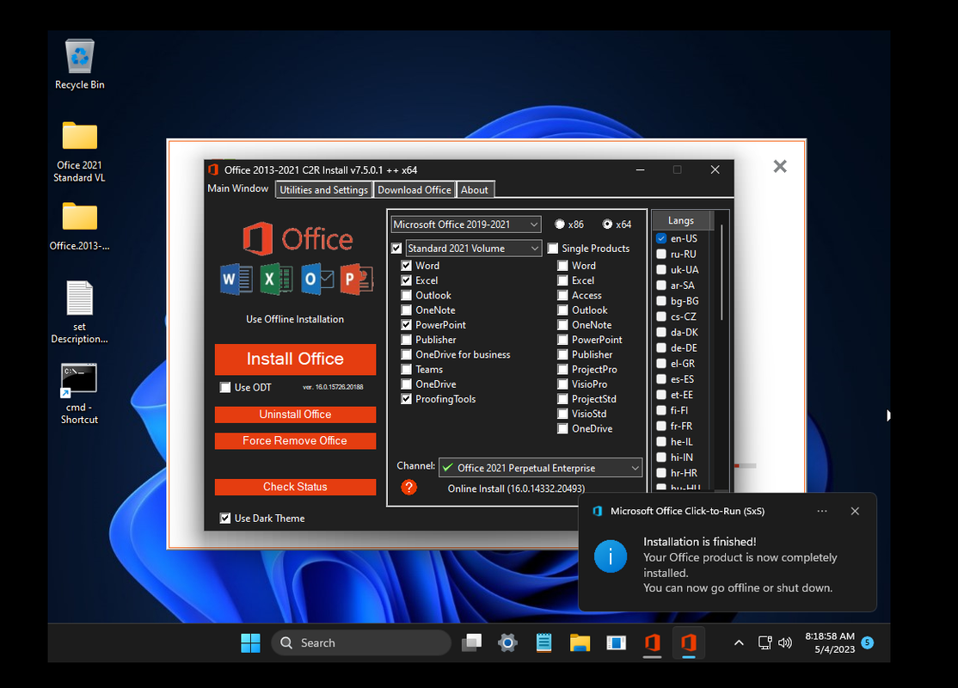Select Use Offline Installation text
The height and width of the screenshot is (688, 958).
(295, 319)
